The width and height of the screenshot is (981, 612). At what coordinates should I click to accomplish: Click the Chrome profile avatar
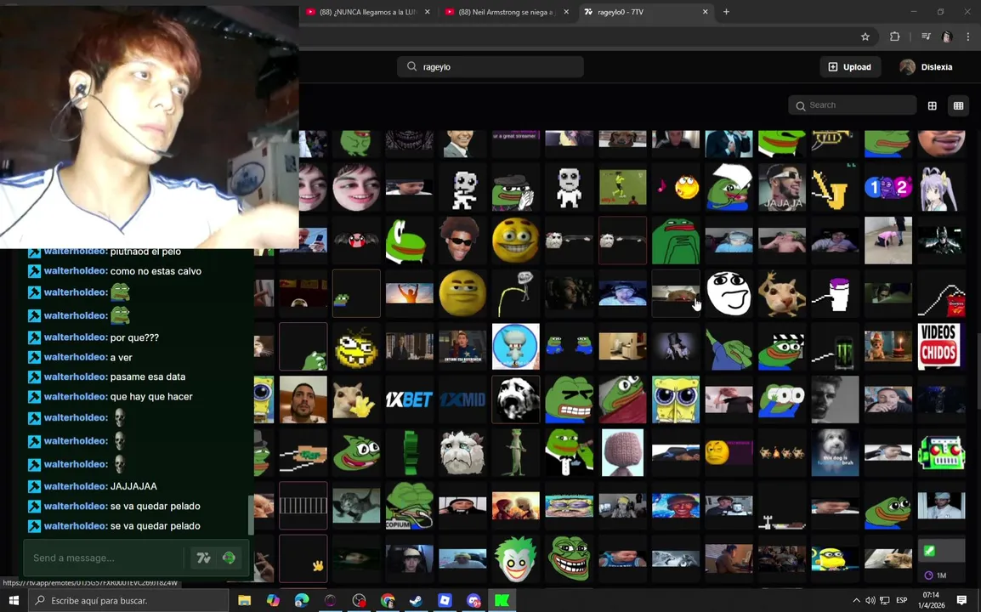coord(947,37)
